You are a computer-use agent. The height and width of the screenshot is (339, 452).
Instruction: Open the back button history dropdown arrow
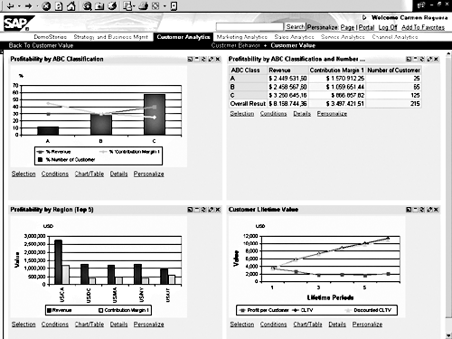pyautogui.click(x=19, y=6)
